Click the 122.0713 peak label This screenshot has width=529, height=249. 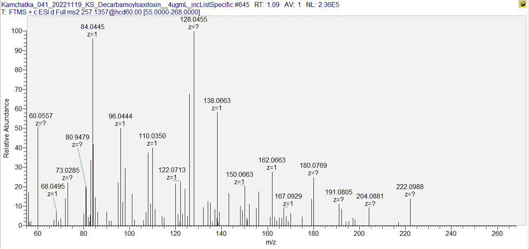[x=172, y=170]
